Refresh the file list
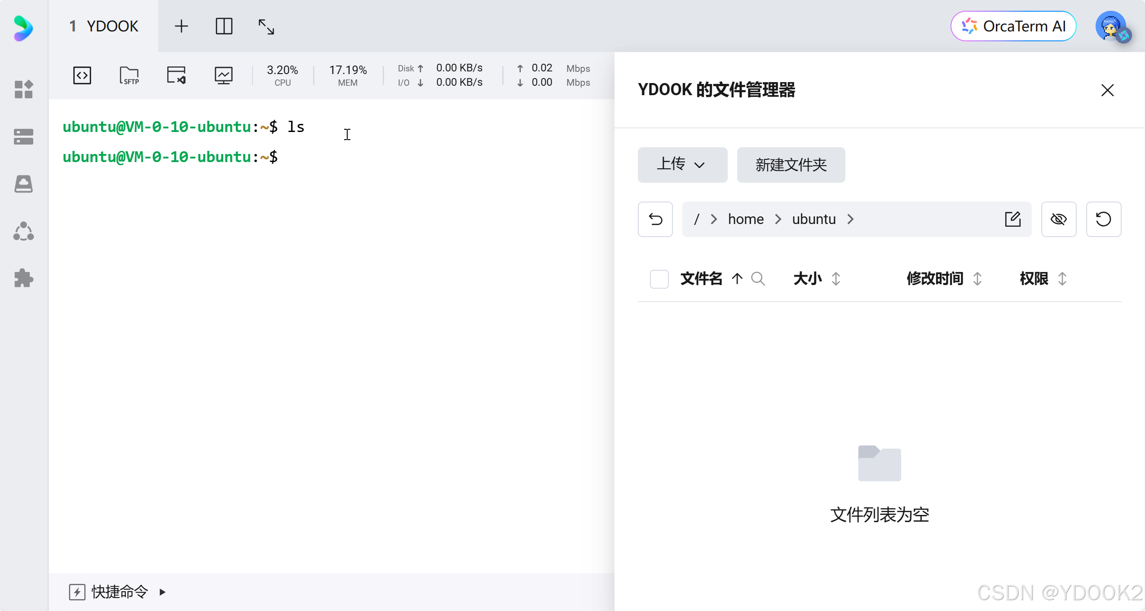The width and height of the screenshot is (1145, 611). (1103, 219)
